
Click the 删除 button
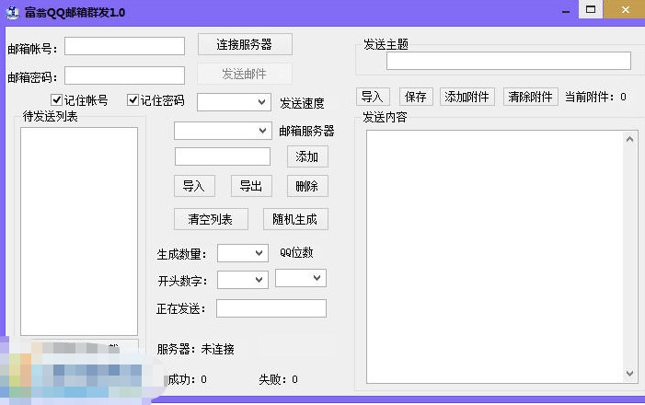pyautogui.click(x=307, y=186)
